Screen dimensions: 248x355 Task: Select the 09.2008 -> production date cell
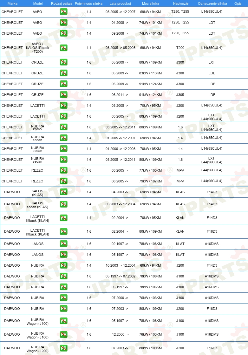(x=120, y=33)
